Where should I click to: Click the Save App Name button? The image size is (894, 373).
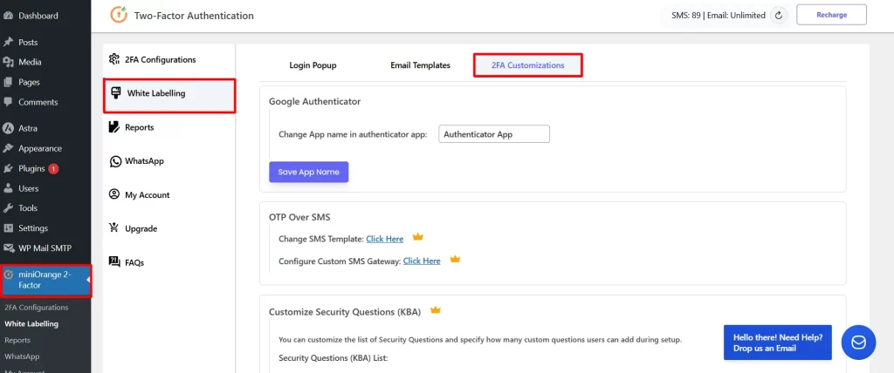pyautogui.click(x=308, y=172)
